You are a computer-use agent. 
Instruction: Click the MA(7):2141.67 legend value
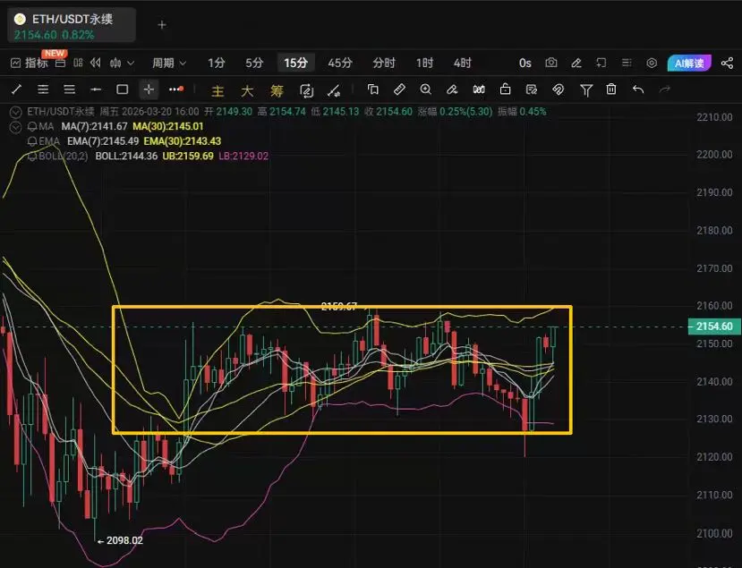click(94, 127)
